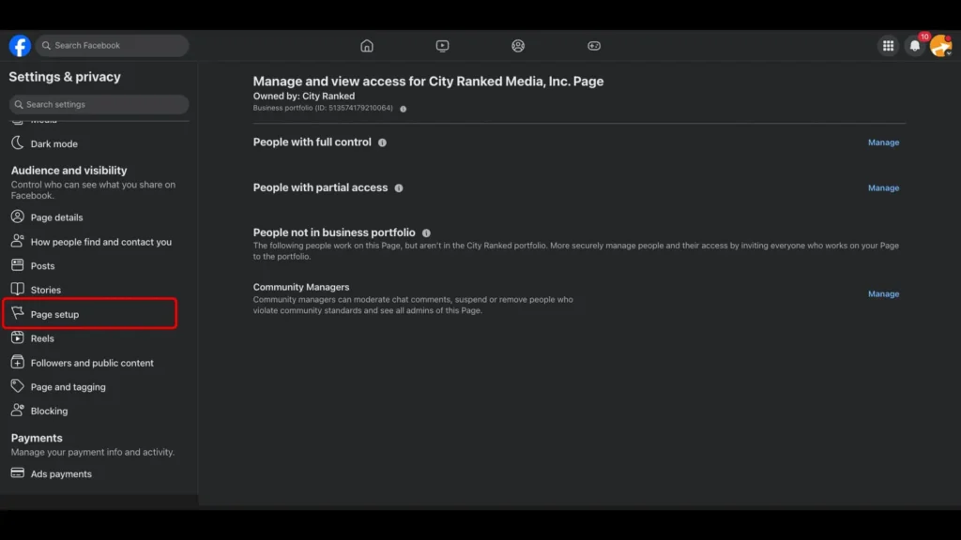
Task: Open the Video tab icon
Action: click(x=442, y=46)
